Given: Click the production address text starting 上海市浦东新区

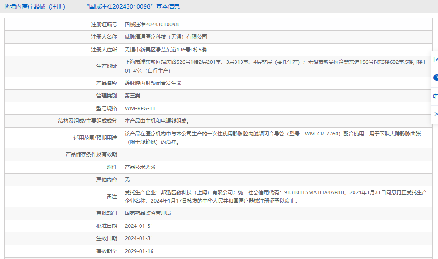Looking at the screenshot, I should pyautogui.click(x=275, y=67).
